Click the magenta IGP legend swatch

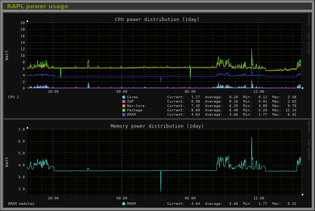pos(124,101)
